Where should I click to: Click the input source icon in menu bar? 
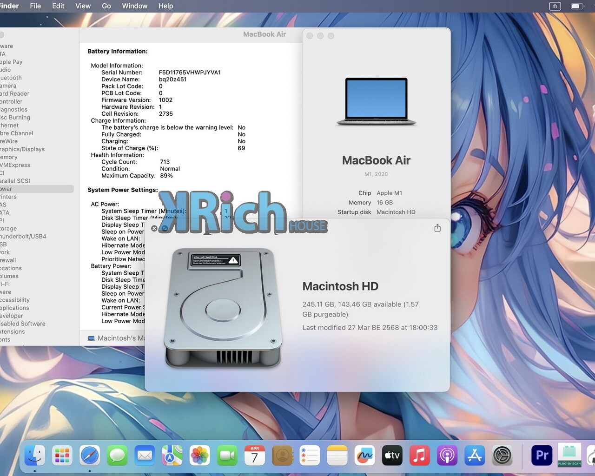[555, 6]
